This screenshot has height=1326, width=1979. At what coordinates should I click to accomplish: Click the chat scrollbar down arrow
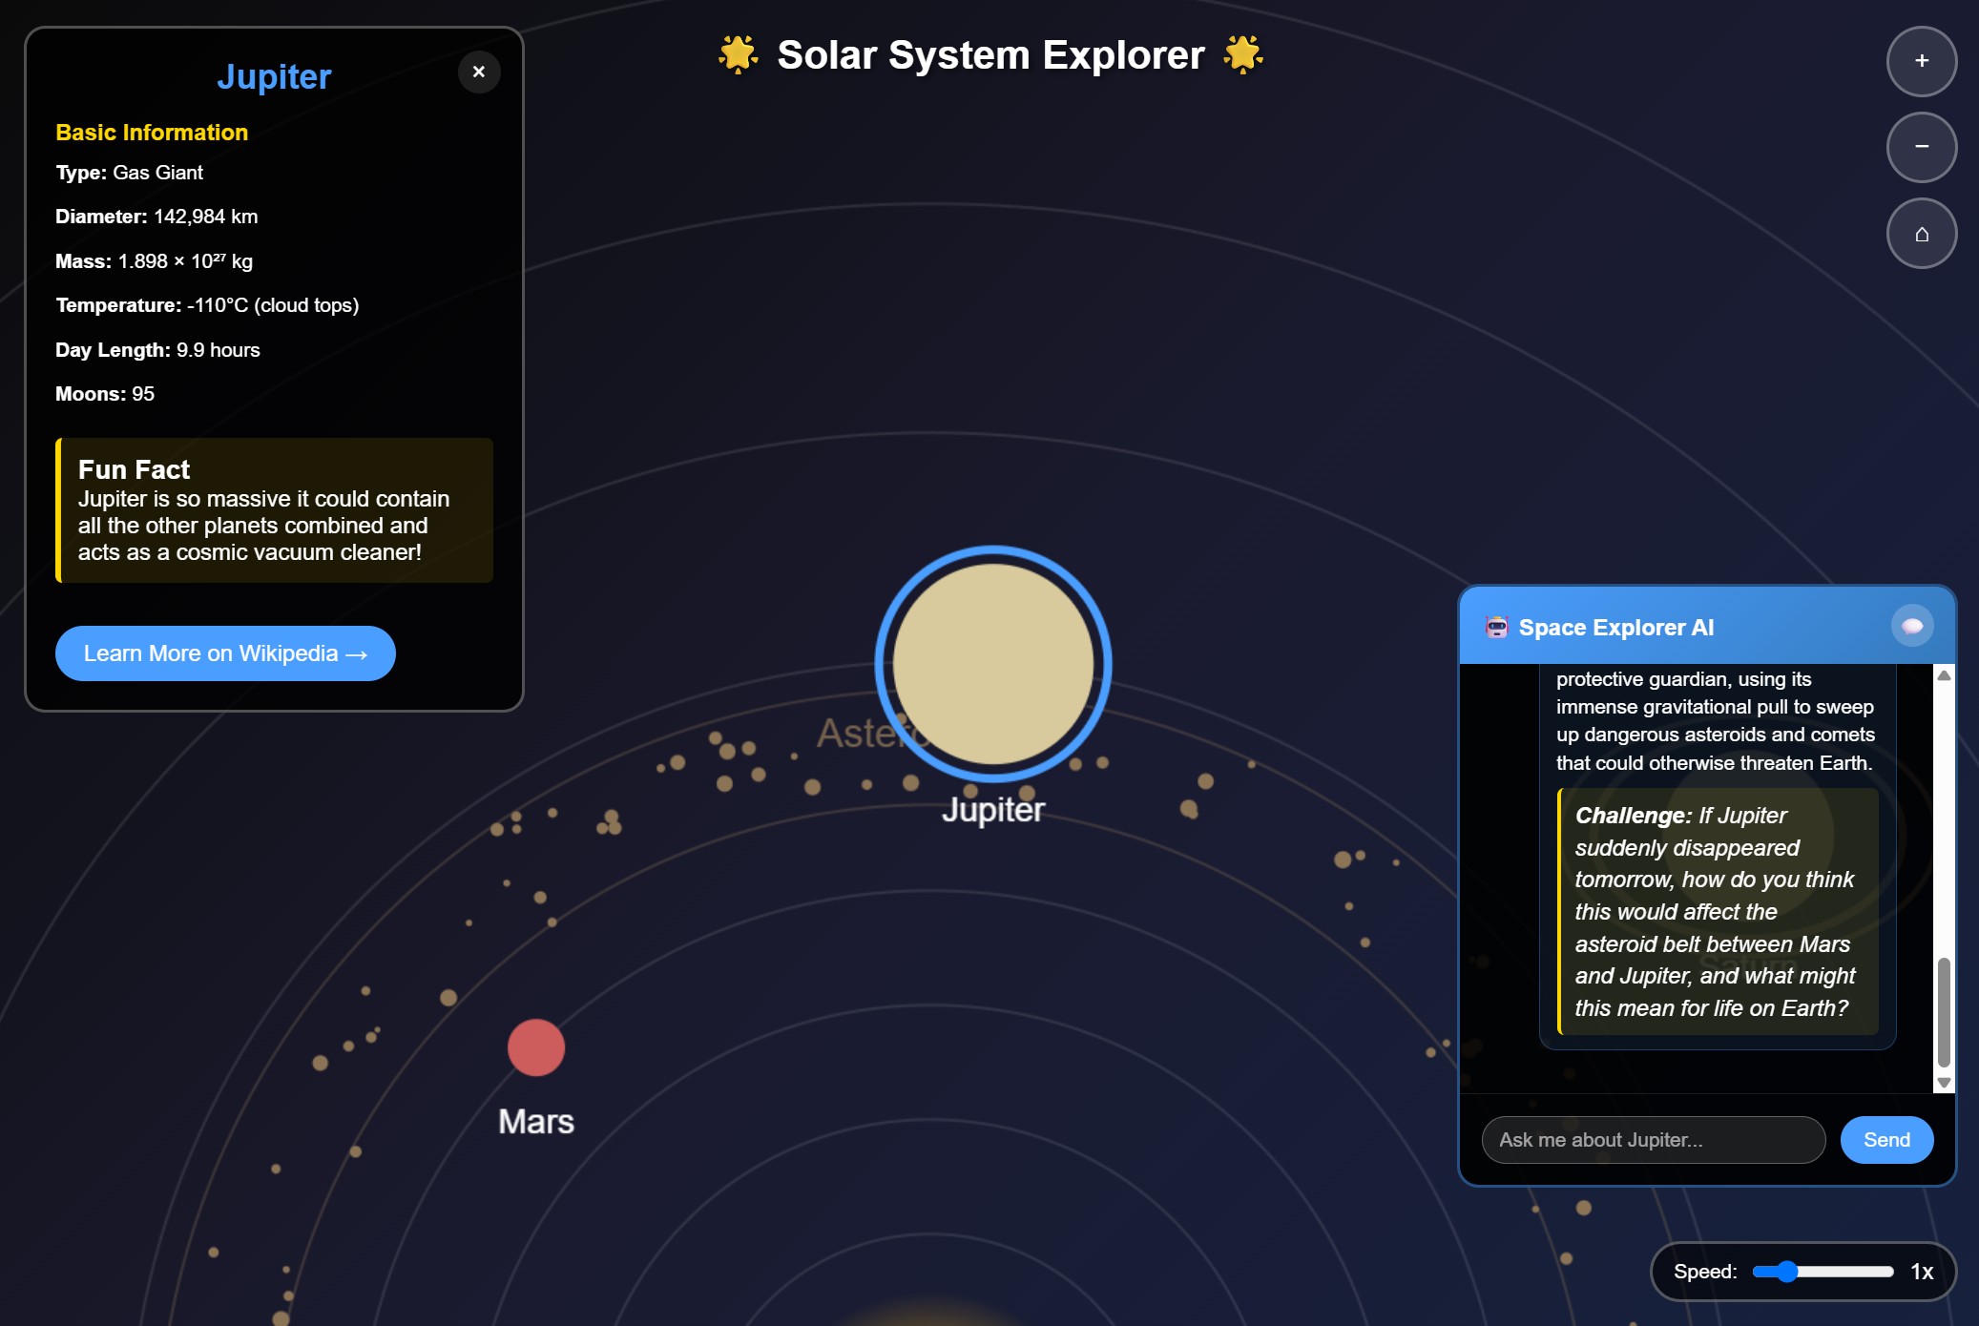click(1944, 1083)
